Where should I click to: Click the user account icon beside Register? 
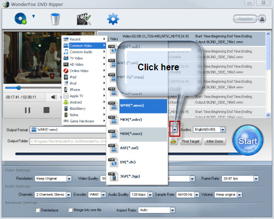tap(262, 19)
